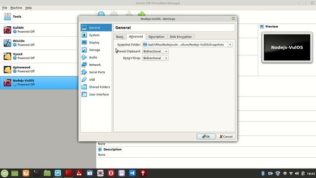Open Display settings category
This screenshot has width=316, height=178.
pos(96,43)
